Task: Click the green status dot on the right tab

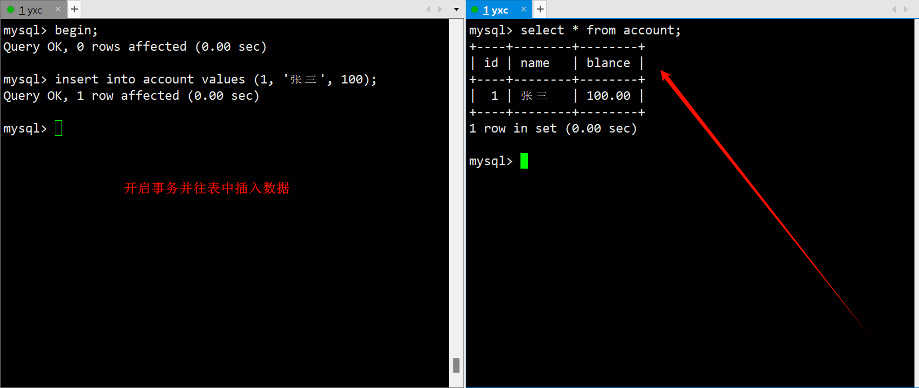Action: click(475, 10)
